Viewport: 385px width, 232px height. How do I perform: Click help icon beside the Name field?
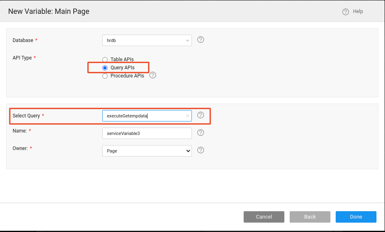tap(200, 133)
